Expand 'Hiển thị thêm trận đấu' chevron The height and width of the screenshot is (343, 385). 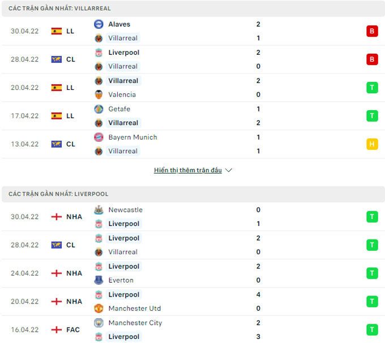[229, 170]
